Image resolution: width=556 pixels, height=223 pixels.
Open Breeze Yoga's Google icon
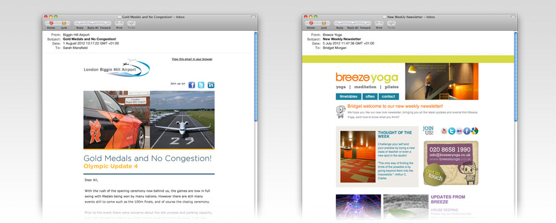[x=475, y=131]
